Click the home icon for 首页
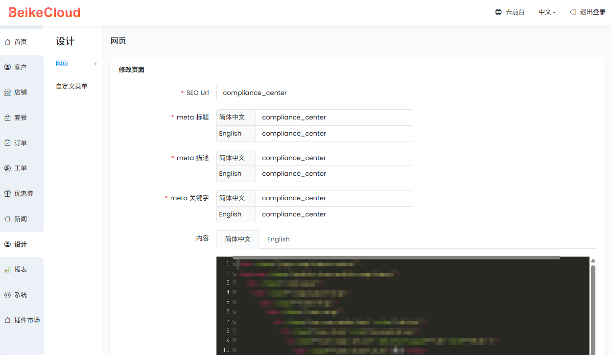Image resolution: width=612 pixels, height=355 pixels. click(7, 42)
